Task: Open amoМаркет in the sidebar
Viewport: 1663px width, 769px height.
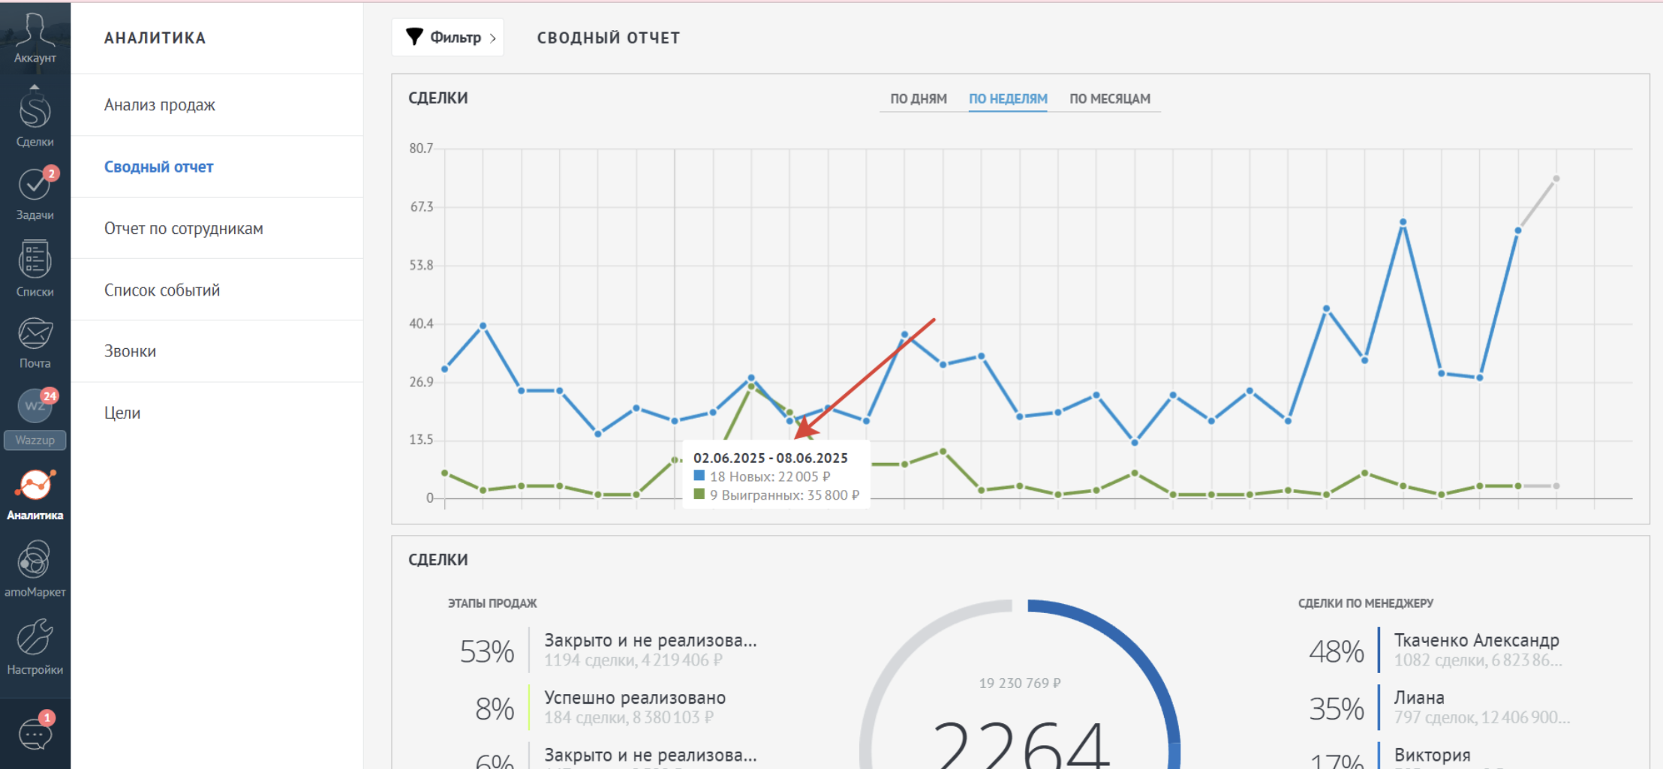Action: coord(35,569)
